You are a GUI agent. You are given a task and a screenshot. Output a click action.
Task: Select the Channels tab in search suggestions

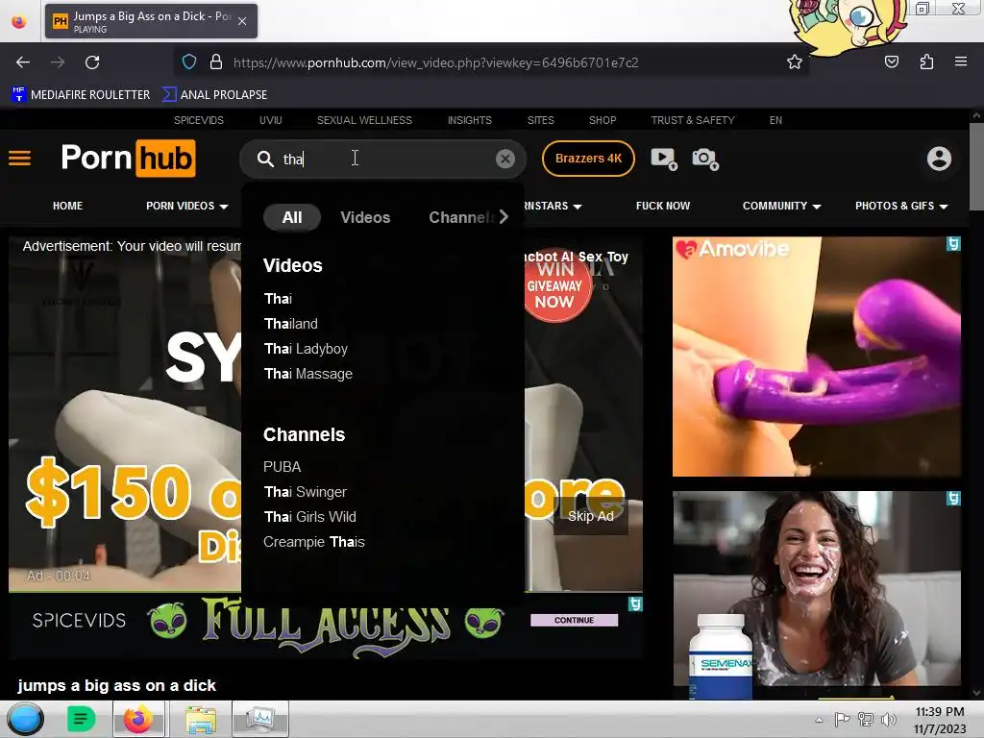462,217
